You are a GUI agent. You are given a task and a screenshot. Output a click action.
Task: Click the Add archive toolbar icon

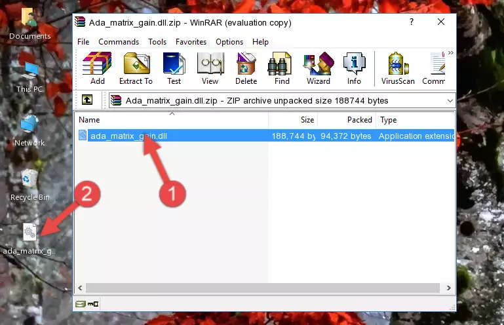tap(97, 68)
